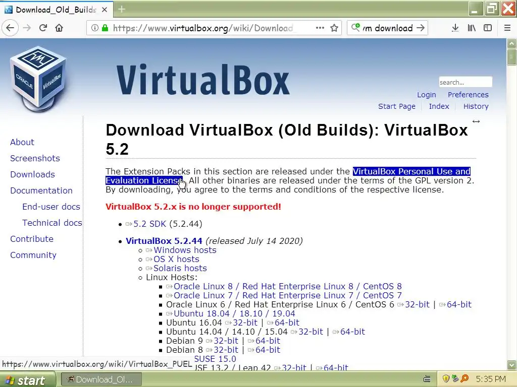Click the green padlock security icon
The width and height of the screenshot is (517, 387).
click(105, 28)
